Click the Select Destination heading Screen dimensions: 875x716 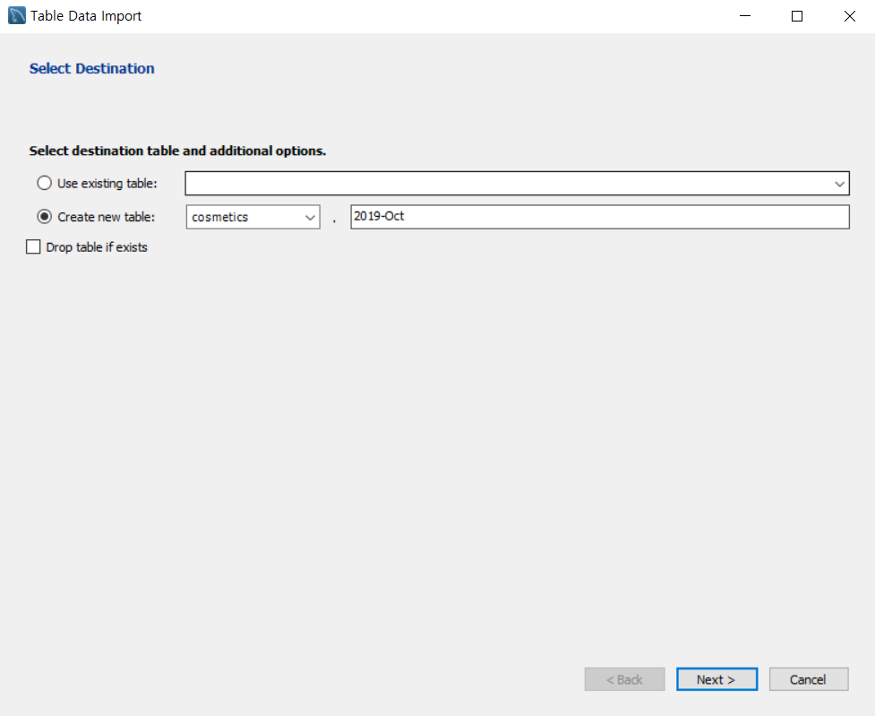coord(92,69)
